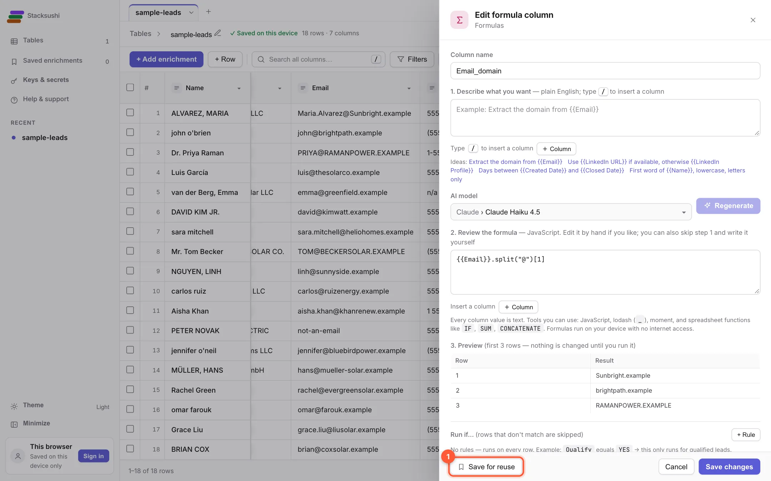Screen dimensions: 771x481
Task: Close the Edit formula column panel
Action: coord(753,20)
